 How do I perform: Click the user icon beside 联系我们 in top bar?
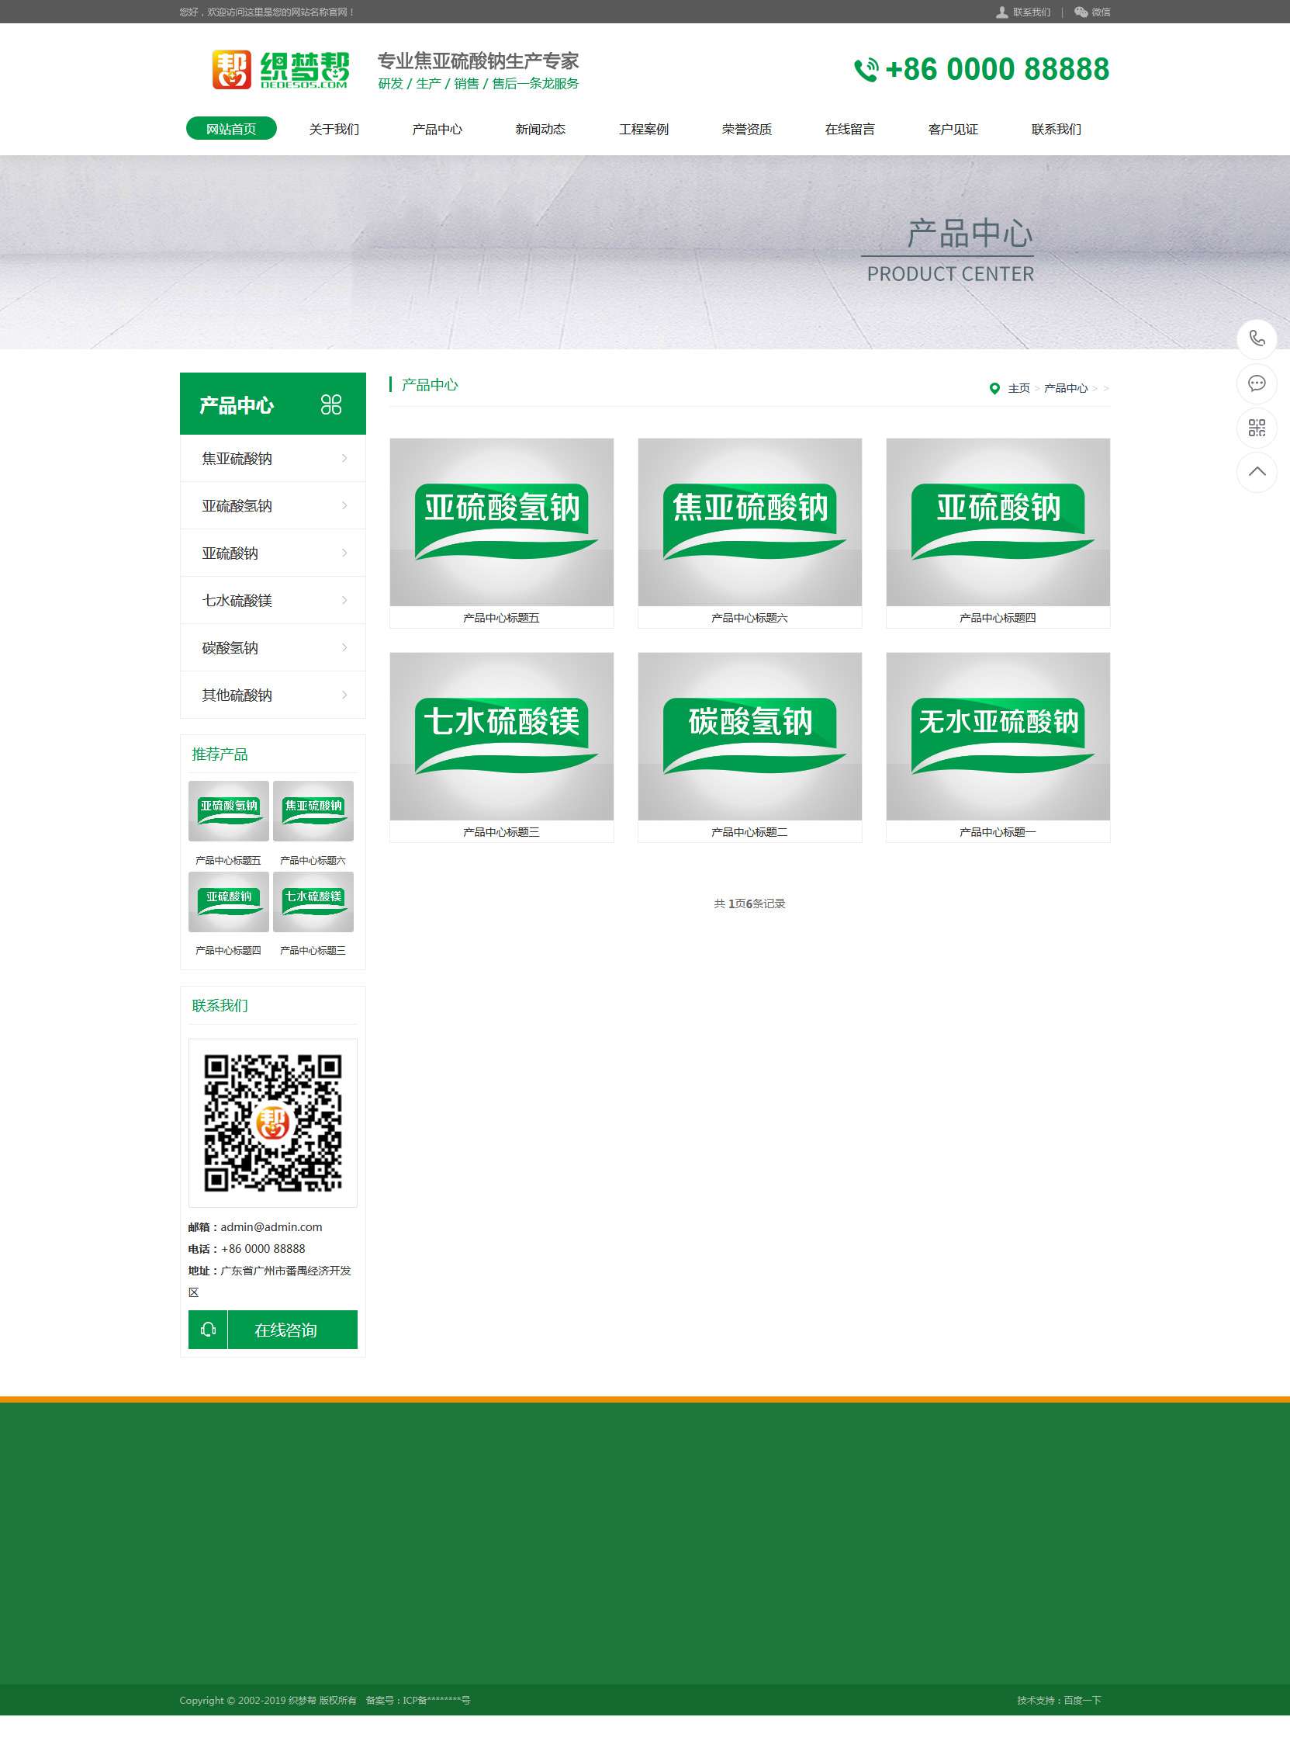click(x=1001, y=12)
